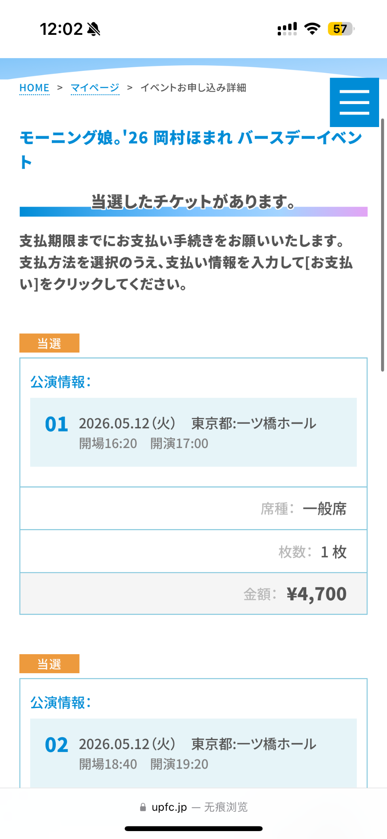The width and height of the screenshot is (387, 839).
Task: Tap the Wi-Fi status icon
Action: coord(312,29)
